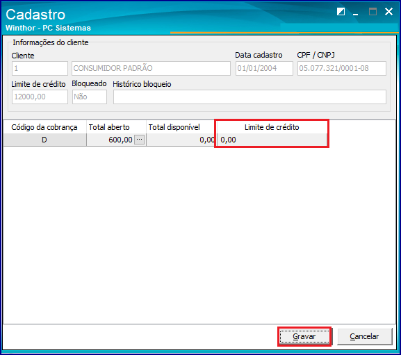The width and height of the screenshot is (401, 355).
Task: Select the Código da cobrança column header
Action: (44, 127)
